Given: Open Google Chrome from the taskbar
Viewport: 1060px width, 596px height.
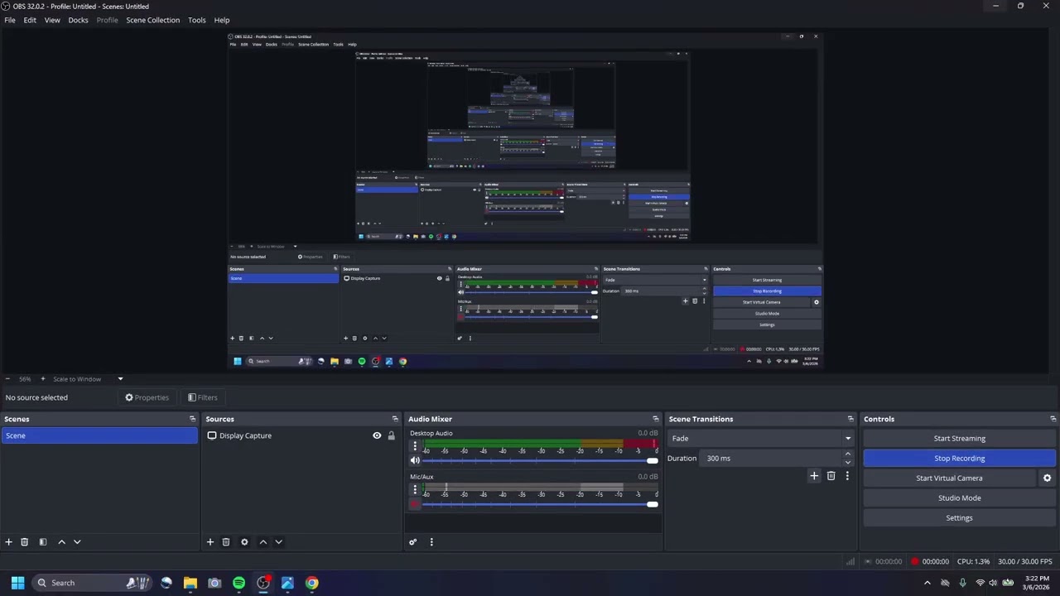Looking at the screenshot, I should [311, 583].
